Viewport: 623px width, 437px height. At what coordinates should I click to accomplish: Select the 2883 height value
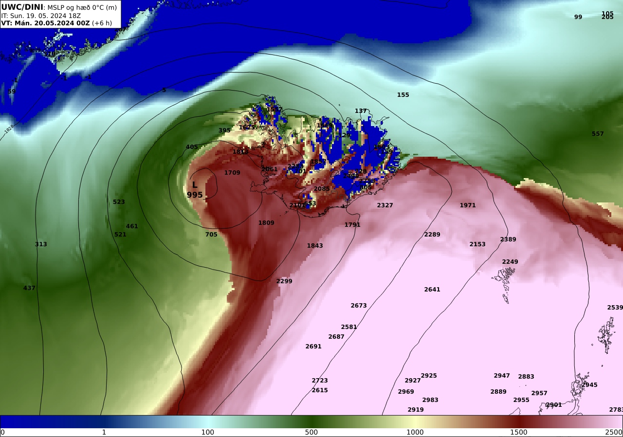point(526,377)
